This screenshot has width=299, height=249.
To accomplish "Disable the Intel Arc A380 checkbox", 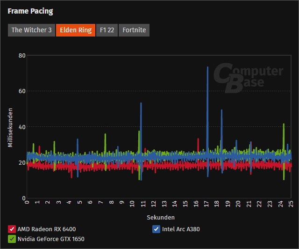I will pos(157,229).
